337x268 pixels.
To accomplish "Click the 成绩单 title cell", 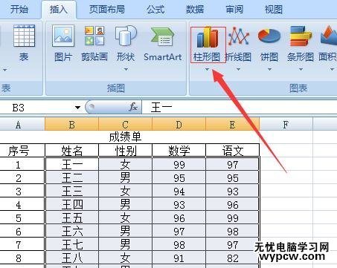I will click(125, 137).
